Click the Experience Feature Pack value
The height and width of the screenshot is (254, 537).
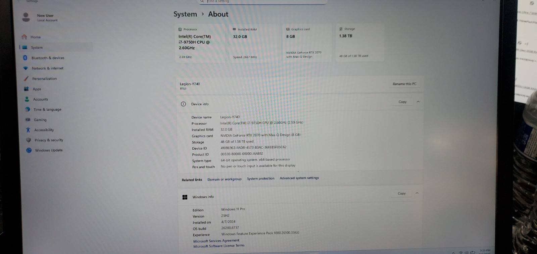click(x=260, y=233)
